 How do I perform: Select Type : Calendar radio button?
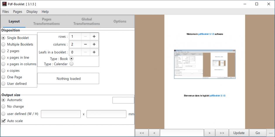71,64
